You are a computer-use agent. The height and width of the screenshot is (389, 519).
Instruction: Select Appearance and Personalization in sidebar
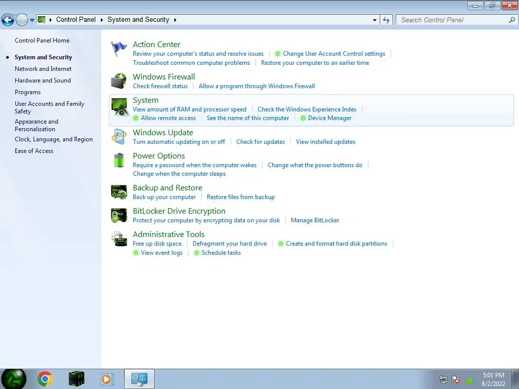(x=36, y=126)
